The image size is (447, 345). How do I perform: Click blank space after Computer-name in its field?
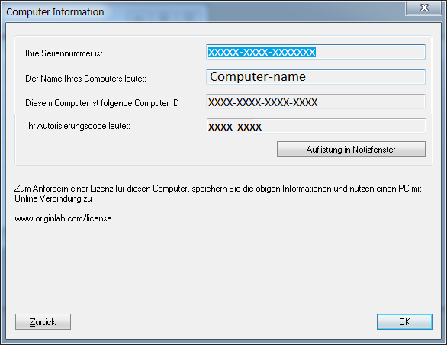[x=365, y=77]
